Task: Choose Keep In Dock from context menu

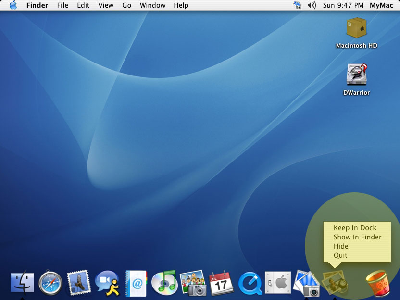Action: click(x=355, y=228)
